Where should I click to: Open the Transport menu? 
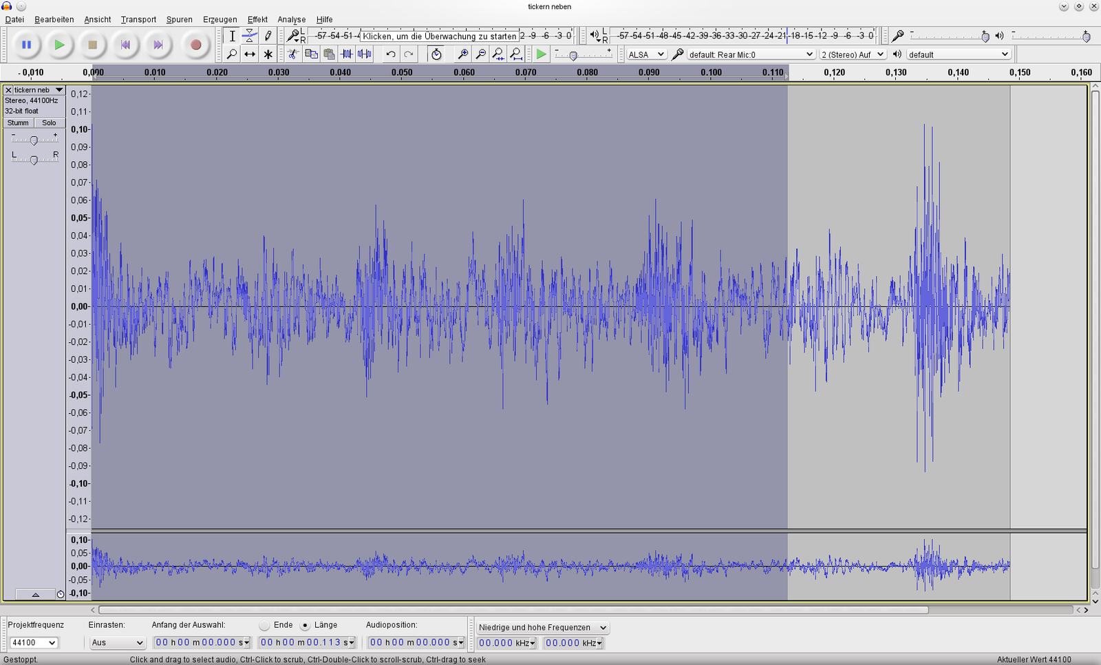[x=138, y=19]
